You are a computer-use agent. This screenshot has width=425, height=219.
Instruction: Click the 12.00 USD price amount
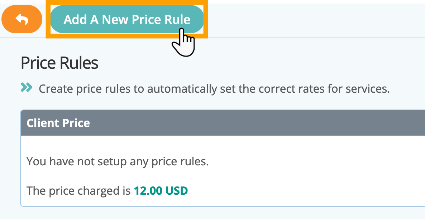pos(161,191)
